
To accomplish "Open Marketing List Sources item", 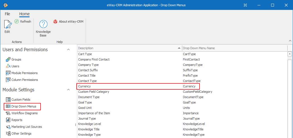I will pyautogui.click(x=24, y=127).
